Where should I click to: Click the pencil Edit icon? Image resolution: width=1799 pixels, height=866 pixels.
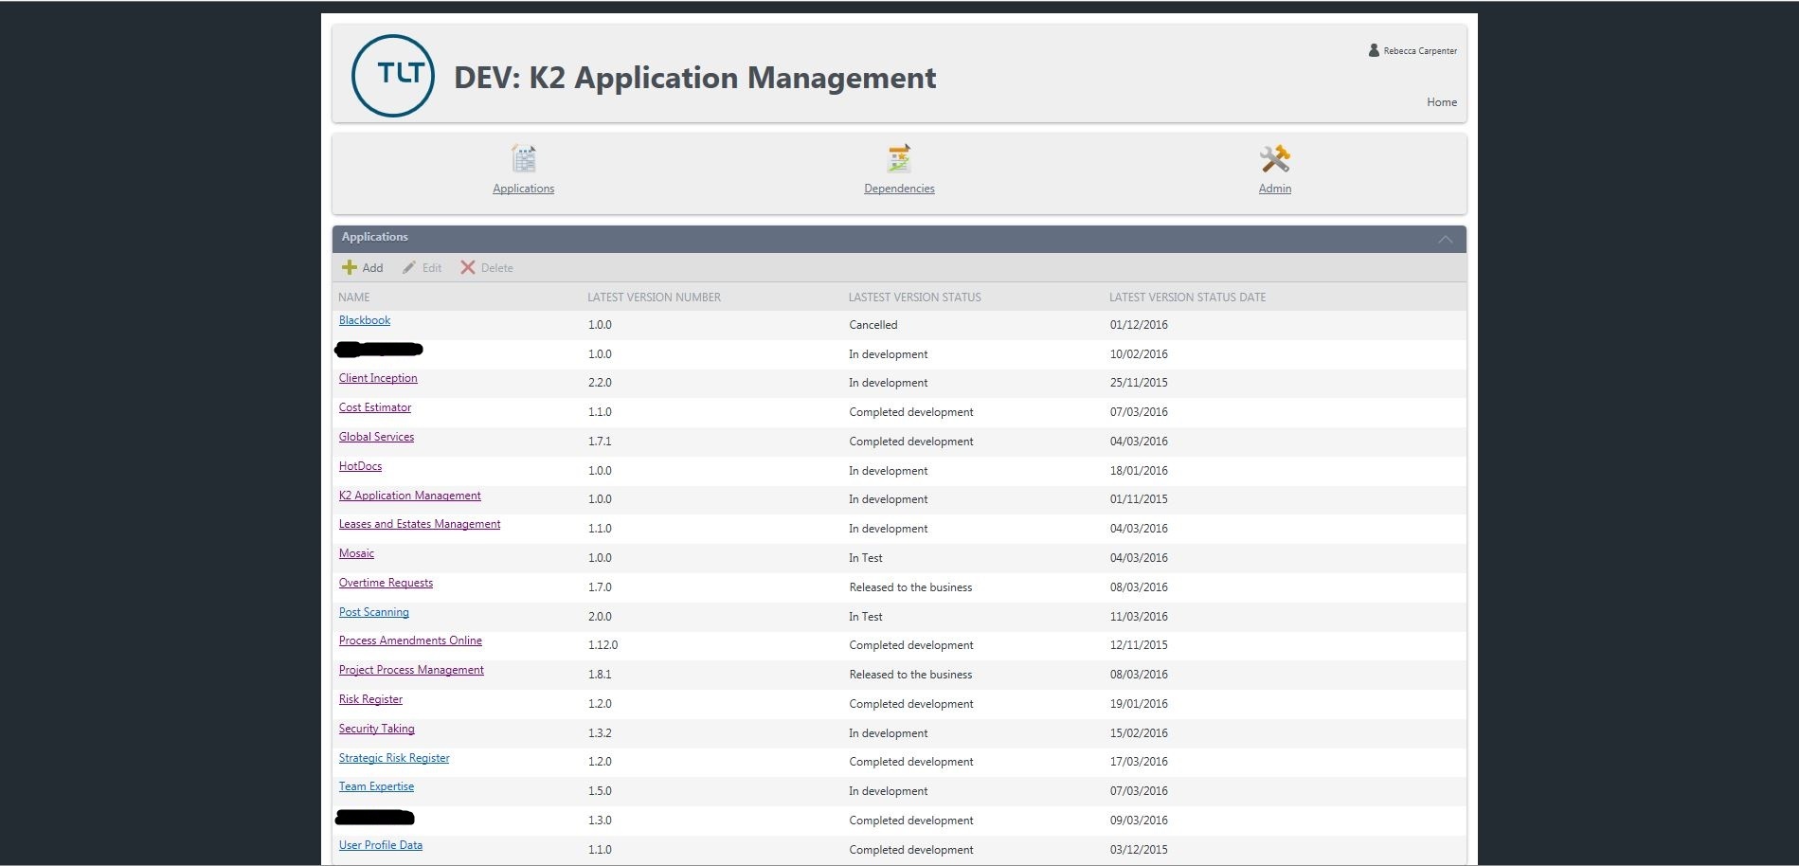click(409, 267)
